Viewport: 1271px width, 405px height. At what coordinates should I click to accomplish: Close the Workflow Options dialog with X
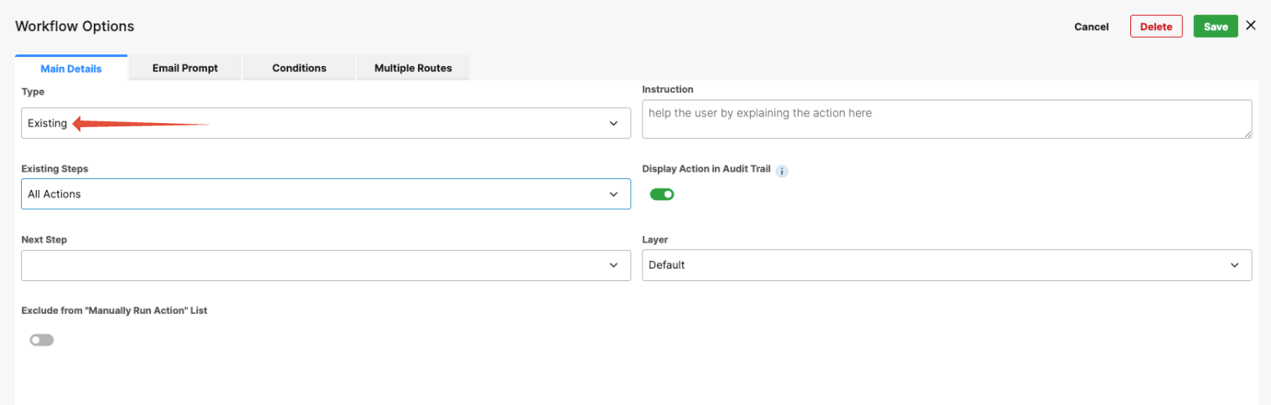pyautogui.click(x=1251, y=25)
